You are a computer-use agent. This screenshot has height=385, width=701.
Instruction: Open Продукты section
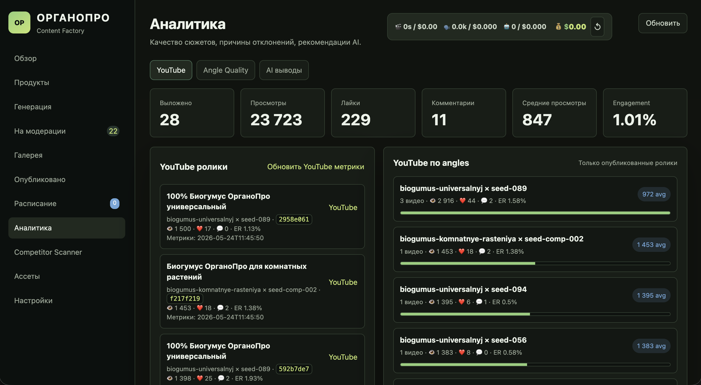(x=67, y=83)
